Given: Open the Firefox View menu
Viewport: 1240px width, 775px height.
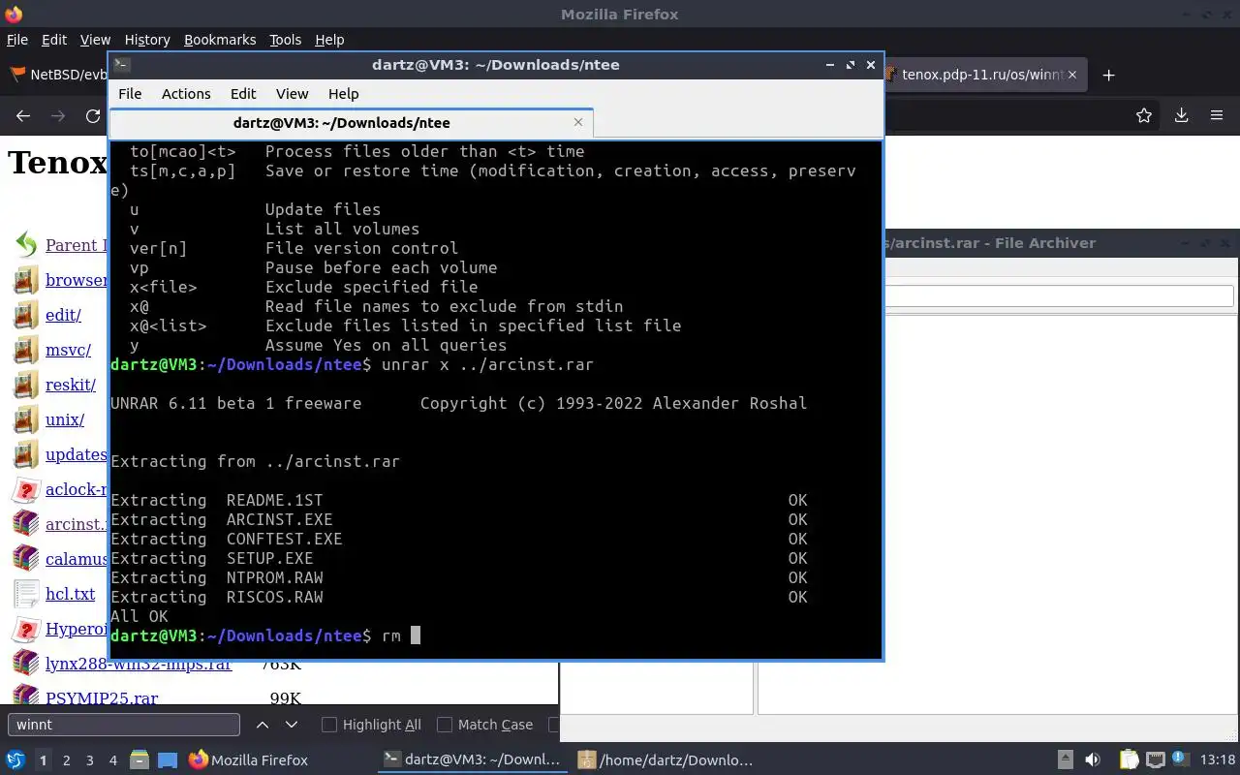Looking at the screenshot, I should click(x=95, y=40).
